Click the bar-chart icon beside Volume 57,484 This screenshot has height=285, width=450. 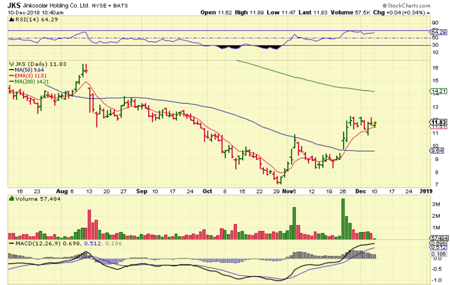point(12,199)
